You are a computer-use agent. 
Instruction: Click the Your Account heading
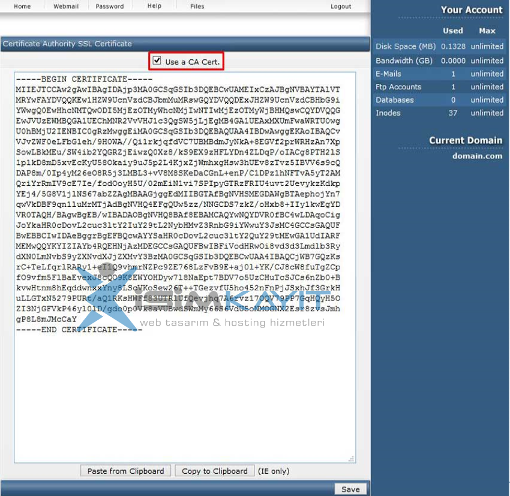[x=472, y=10]
